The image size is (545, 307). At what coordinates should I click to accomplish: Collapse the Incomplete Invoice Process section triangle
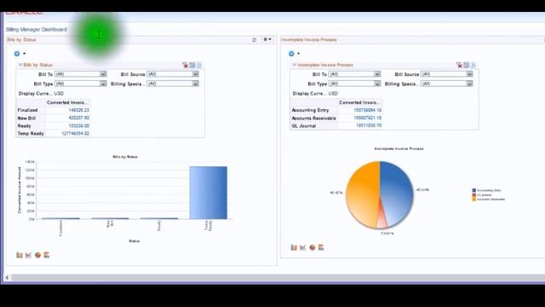[x=295, y=65]
